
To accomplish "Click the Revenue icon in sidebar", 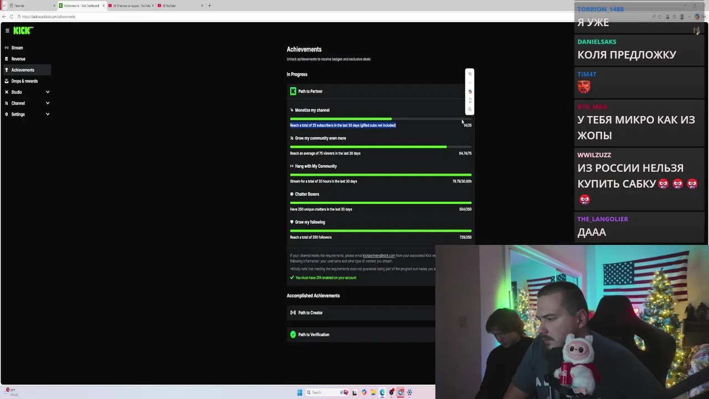I will (7, 59).
